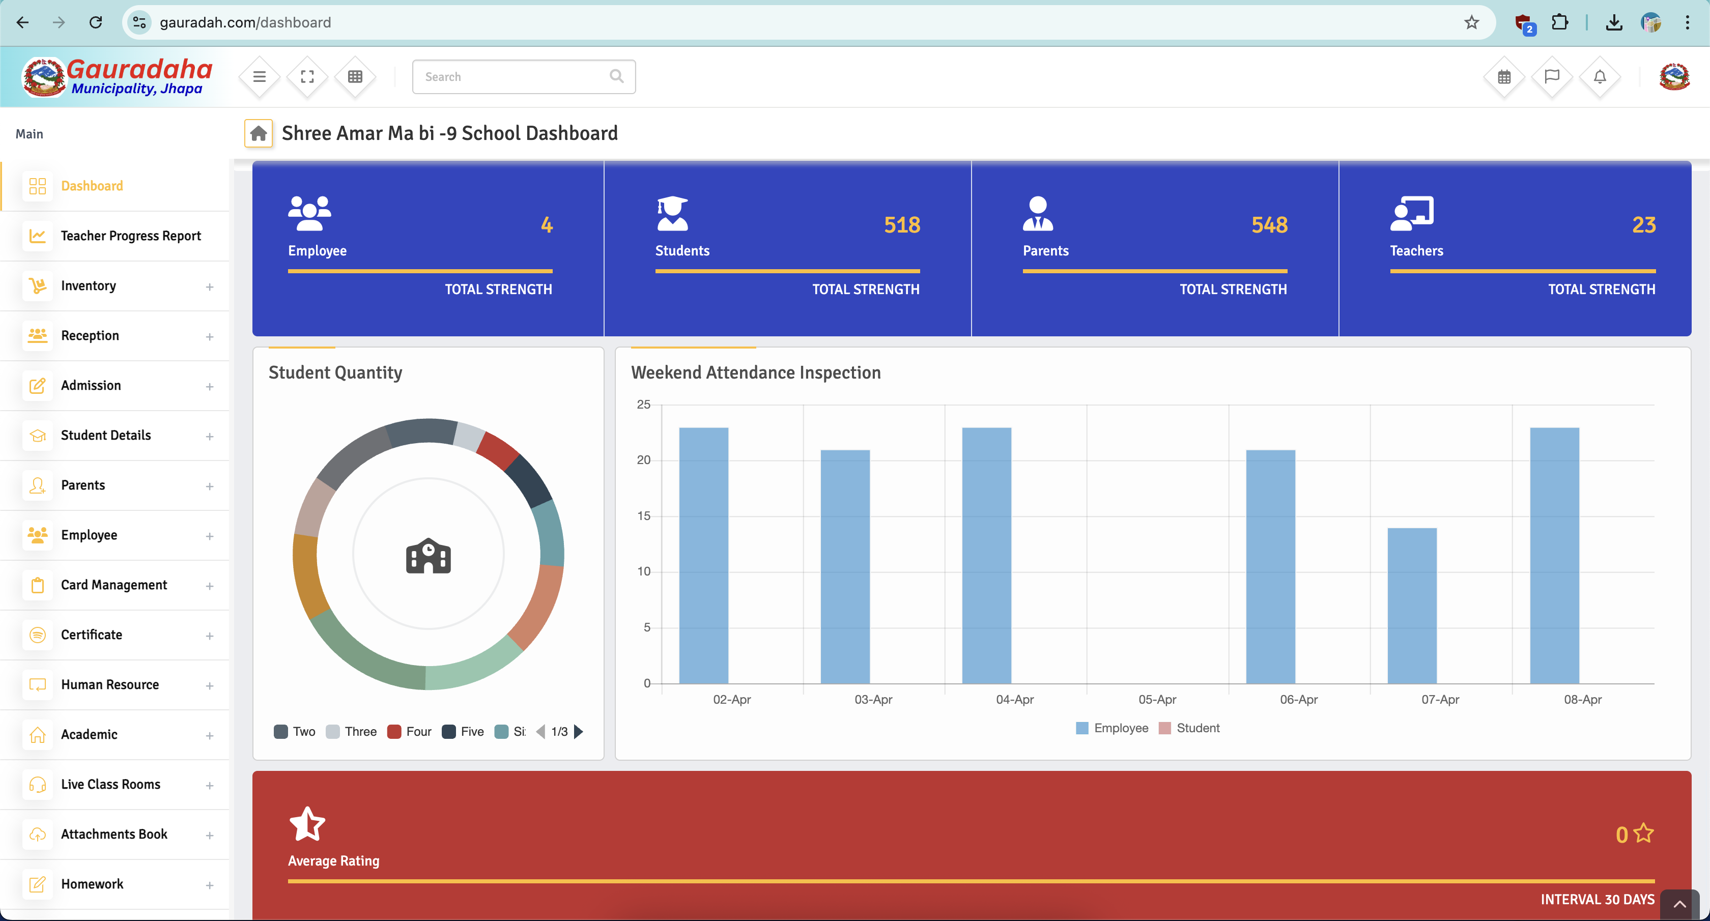Click the browser address bar URL

pyautogui.click(x=245, y=22)
